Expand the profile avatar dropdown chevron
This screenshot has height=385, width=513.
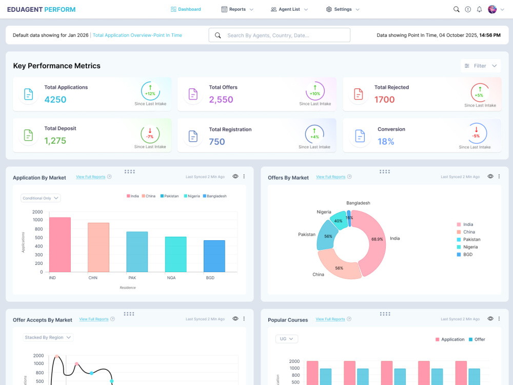coord(502,9)
